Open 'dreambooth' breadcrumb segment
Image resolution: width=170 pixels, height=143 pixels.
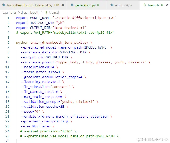coord(30,12)
